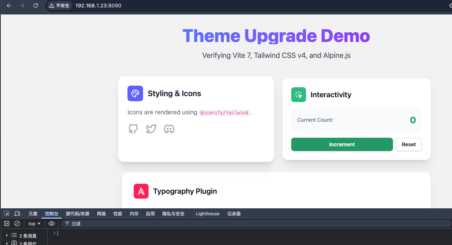Click the purple palette icon
The width and height of the screenshot is (452, 245).
click(x=135, y=94)
